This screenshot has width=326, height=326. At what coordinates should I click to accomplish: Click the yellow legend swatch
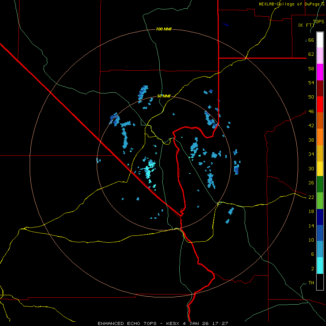[x=320, y=168]
